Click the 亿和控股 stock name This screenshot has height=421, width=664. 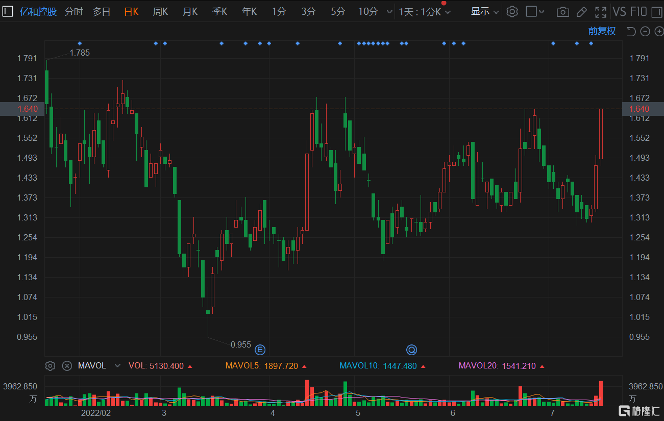(38, 12)
